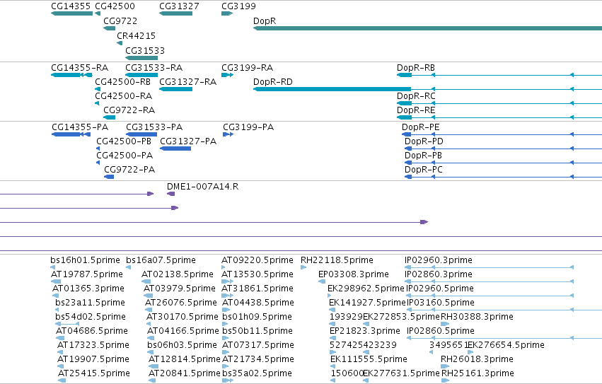The height and width of the screenshot is (384, 602).
Task: Click the AT26076.5prime EST
Action: click(150, 310)
